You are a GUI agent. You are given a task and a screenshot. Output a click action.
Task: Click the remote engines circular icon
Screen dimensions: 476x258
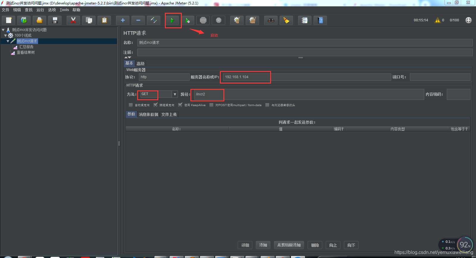click(469, 20)
